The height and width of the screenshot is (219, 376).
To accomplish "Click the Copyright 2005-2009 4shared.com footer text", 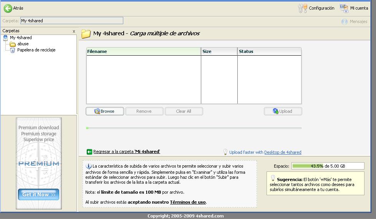I will click(186, 216).
